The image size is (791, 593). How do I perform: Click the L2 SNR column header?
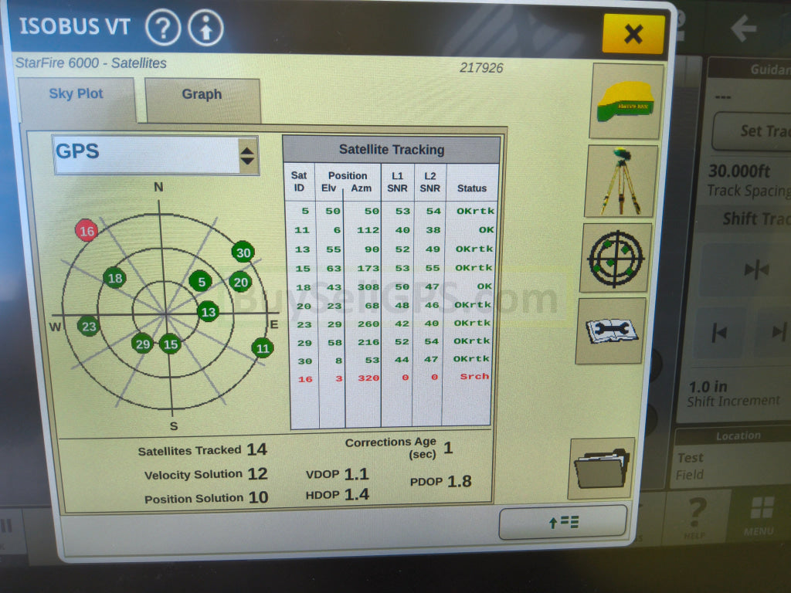point(429,182)
